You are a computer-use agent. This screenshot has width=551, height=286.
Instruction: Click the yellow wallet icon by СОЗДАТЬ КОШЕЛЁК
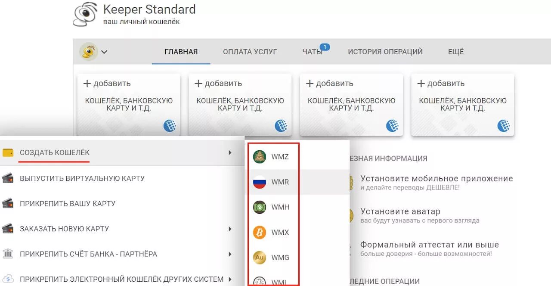[x=8, y=152]
